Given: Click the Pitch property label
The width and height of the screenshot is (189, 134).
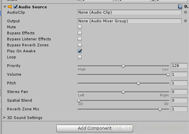Looking at the screenshot, I should point(11,83).
